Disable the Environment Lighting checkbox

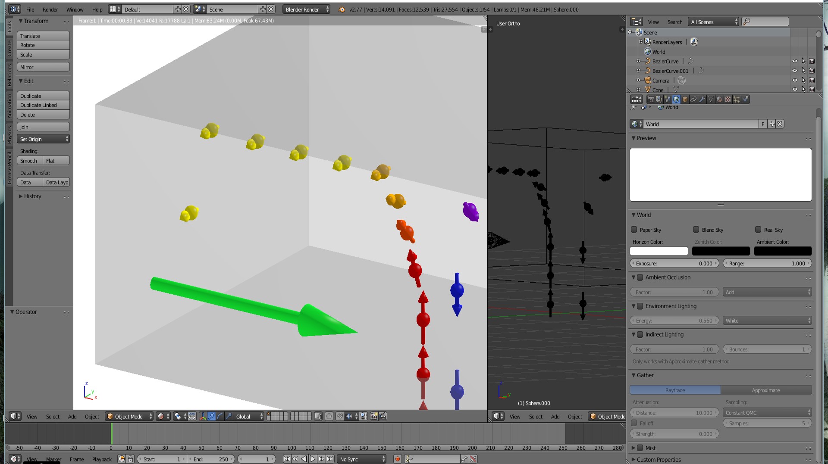click(x=640, y=306)
